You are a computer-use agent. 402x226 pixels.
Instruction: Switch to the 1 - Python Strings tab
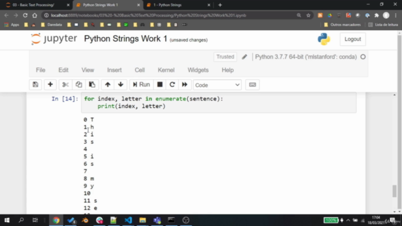click(168, 5)
